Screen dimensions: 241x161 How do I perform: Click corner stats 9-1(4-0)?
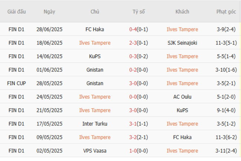click(x=226, y=110)
